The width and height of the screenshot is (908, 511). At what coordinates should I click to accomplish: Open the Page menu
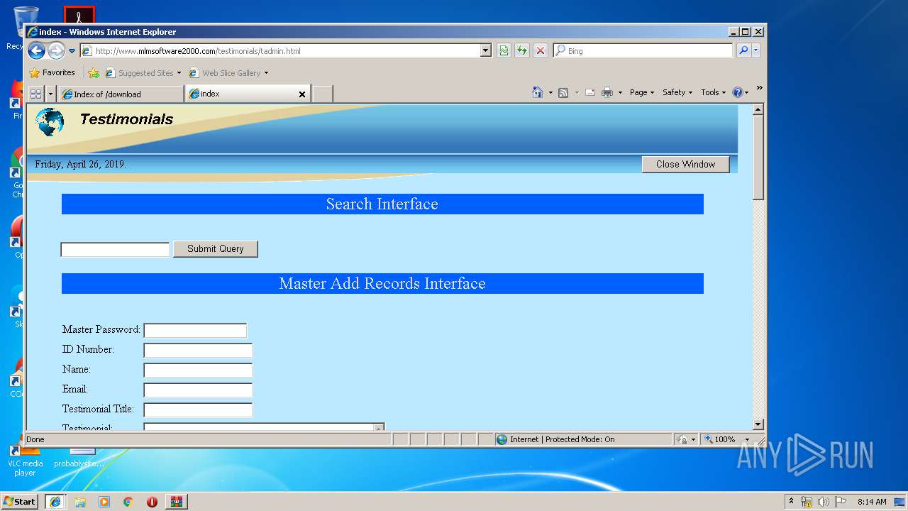[x=642, y=92]
